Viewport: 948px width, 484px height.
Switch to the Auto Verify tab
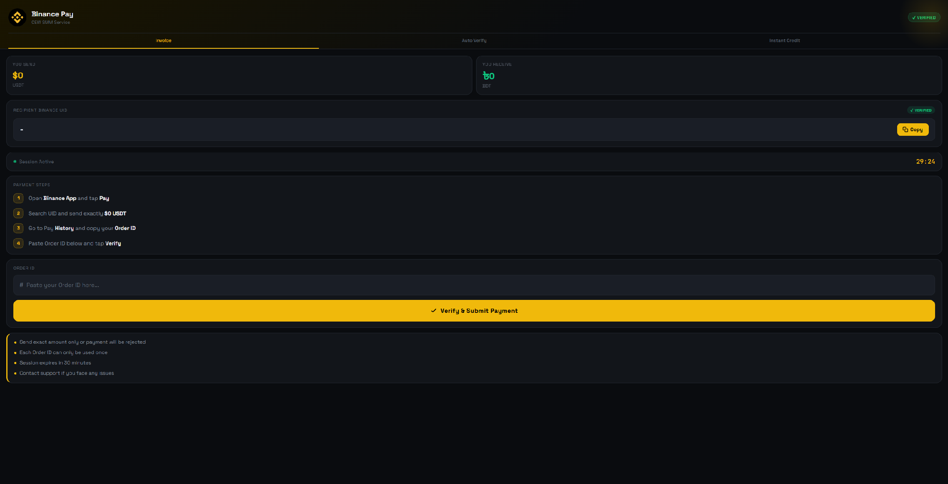point(474,41)
